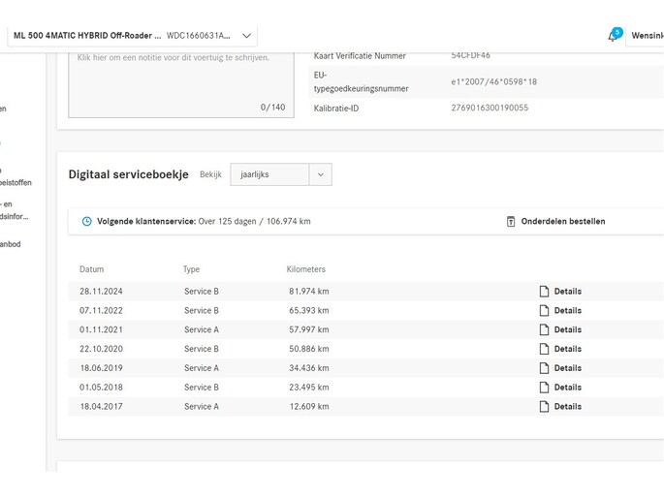The width and height of the screenshot is (664, 498).
Task: Open Details for 01.05.2018 Service B
Action: (x=567, y=388)
